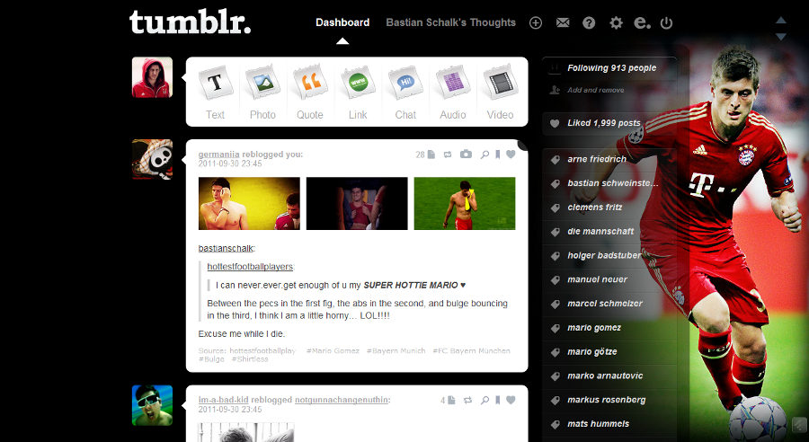Click Add and remove link
Image resolution: width=809 pixels, height=442 pixels.
[596, 90]
